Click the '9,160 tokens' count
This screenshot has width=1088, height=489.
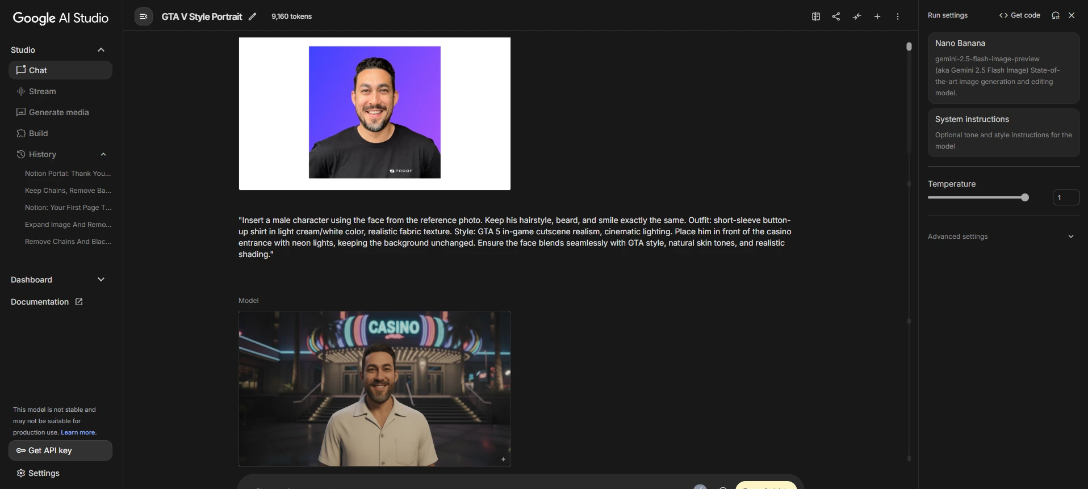[x=292, y=16]
